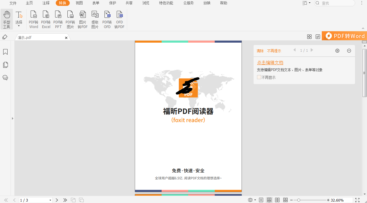Convert image to PDF (图片转PDF)
This screenshot has width=367, height=203.
(83, 20)
